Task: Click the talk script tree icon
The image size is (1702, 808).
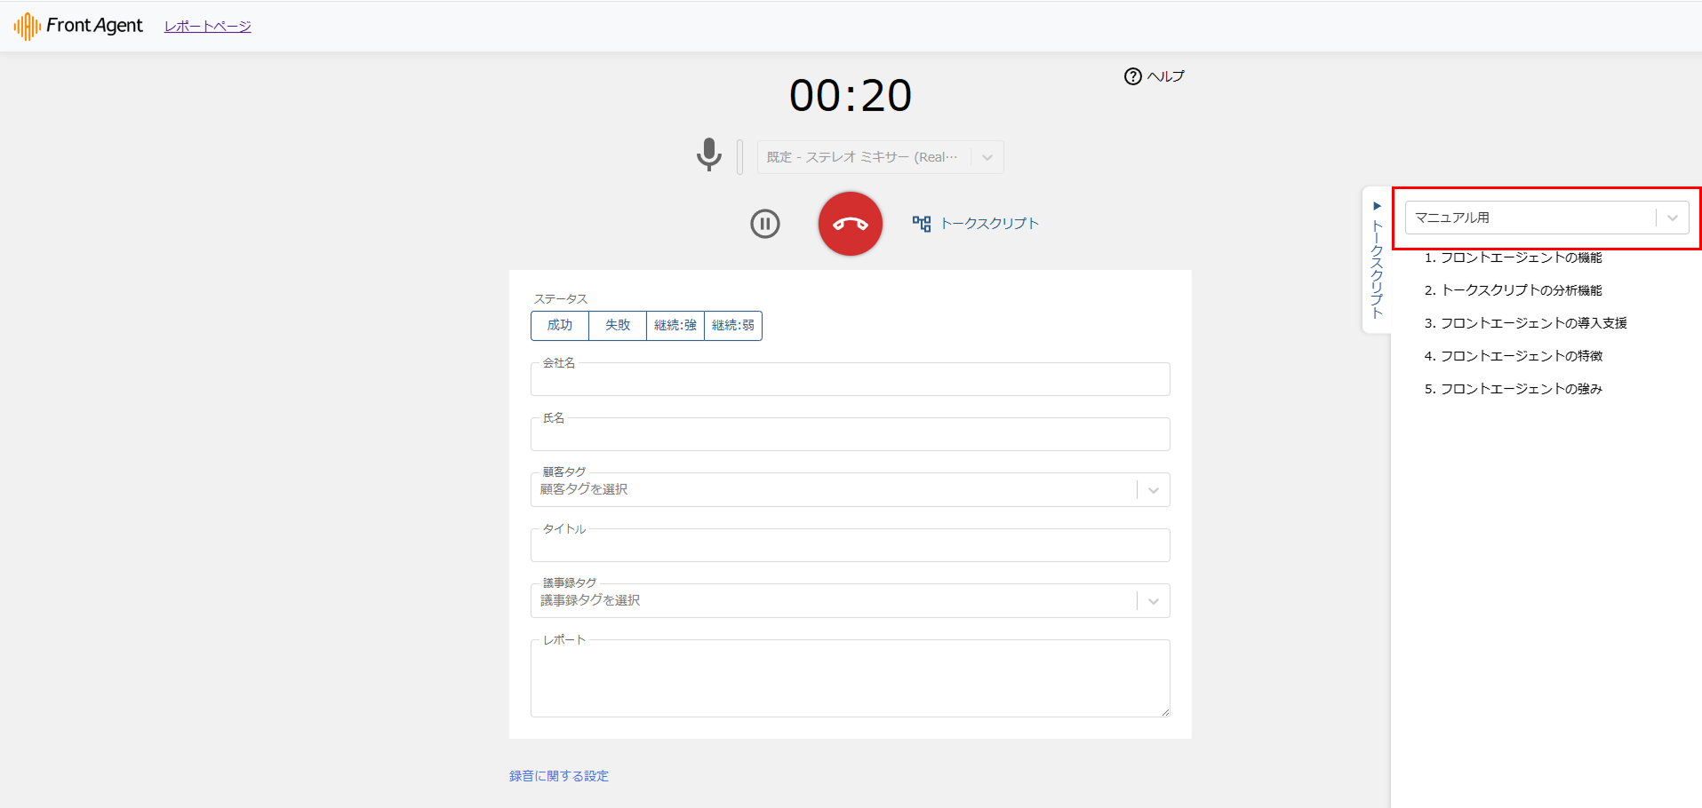Action: pyautogui.click(x=922, y=224)
